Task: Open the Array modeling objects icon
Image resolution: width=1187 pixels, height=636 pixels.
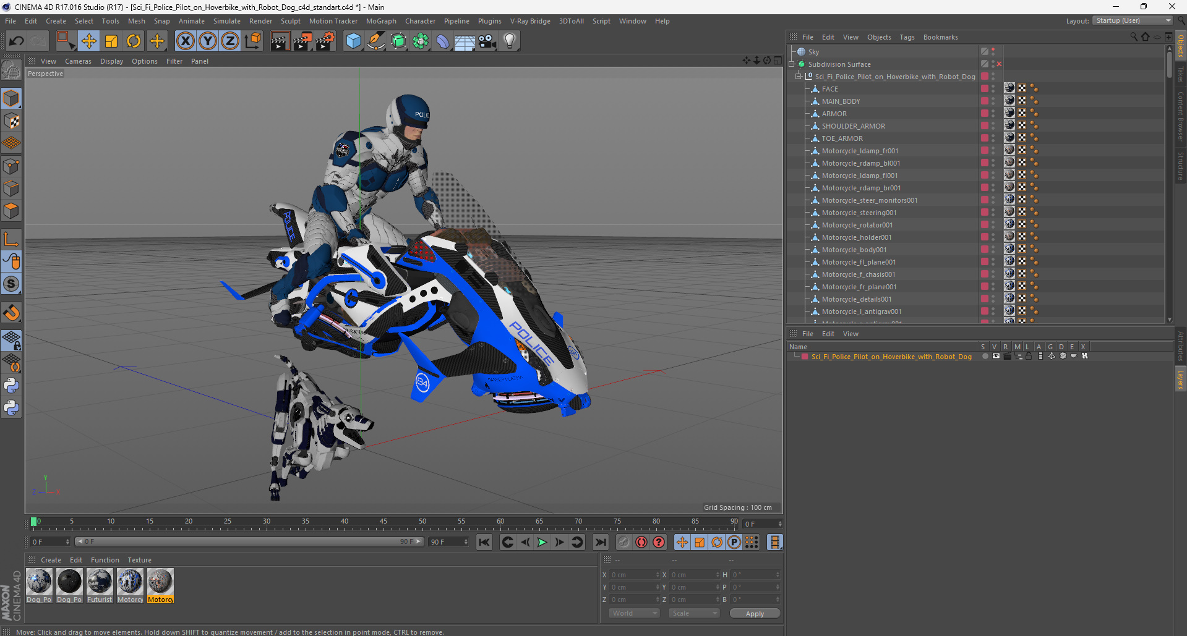Action: pos(421,41)
